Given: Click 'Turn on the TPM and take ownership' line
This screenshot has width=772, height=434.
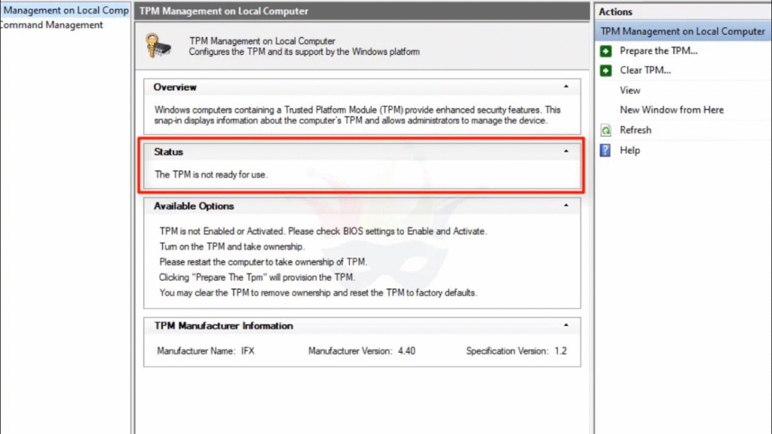Looking at the screenshot, I should 232,246.
